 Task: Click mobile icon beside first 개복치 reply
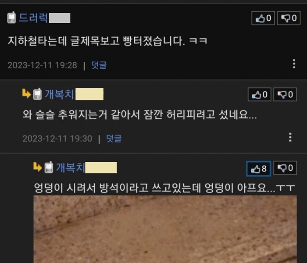point(37,94)
